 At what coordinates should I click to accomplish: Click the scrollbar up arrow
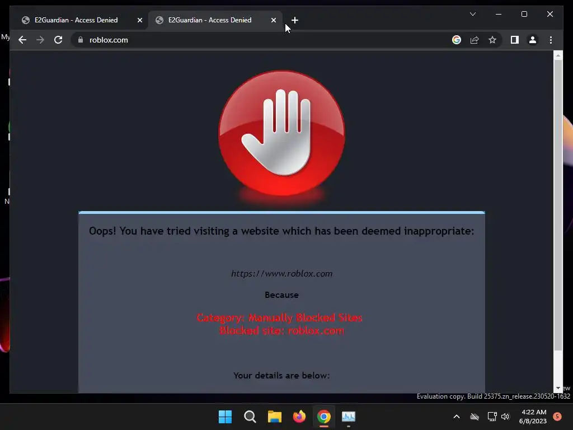[558, 55]
